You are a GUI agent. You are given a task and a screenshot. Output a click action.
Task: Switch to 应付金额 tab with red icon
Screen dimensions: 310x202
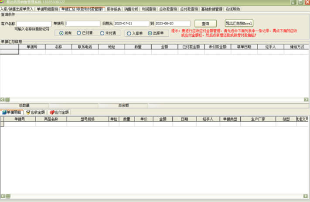click(59, 112)
